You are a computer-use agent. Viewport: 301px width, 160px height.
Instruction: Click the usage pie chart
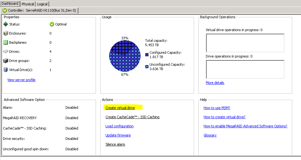(125, 57)
